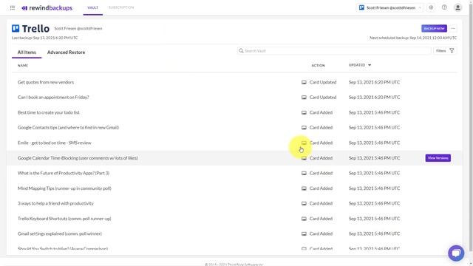
Task: Switch to the Vault tab
Action: tap(92, 7)
